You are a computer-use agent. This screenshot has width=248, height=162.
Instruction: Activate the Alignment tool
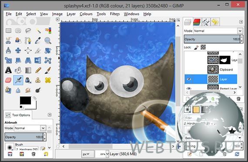(x=28, y=51)
